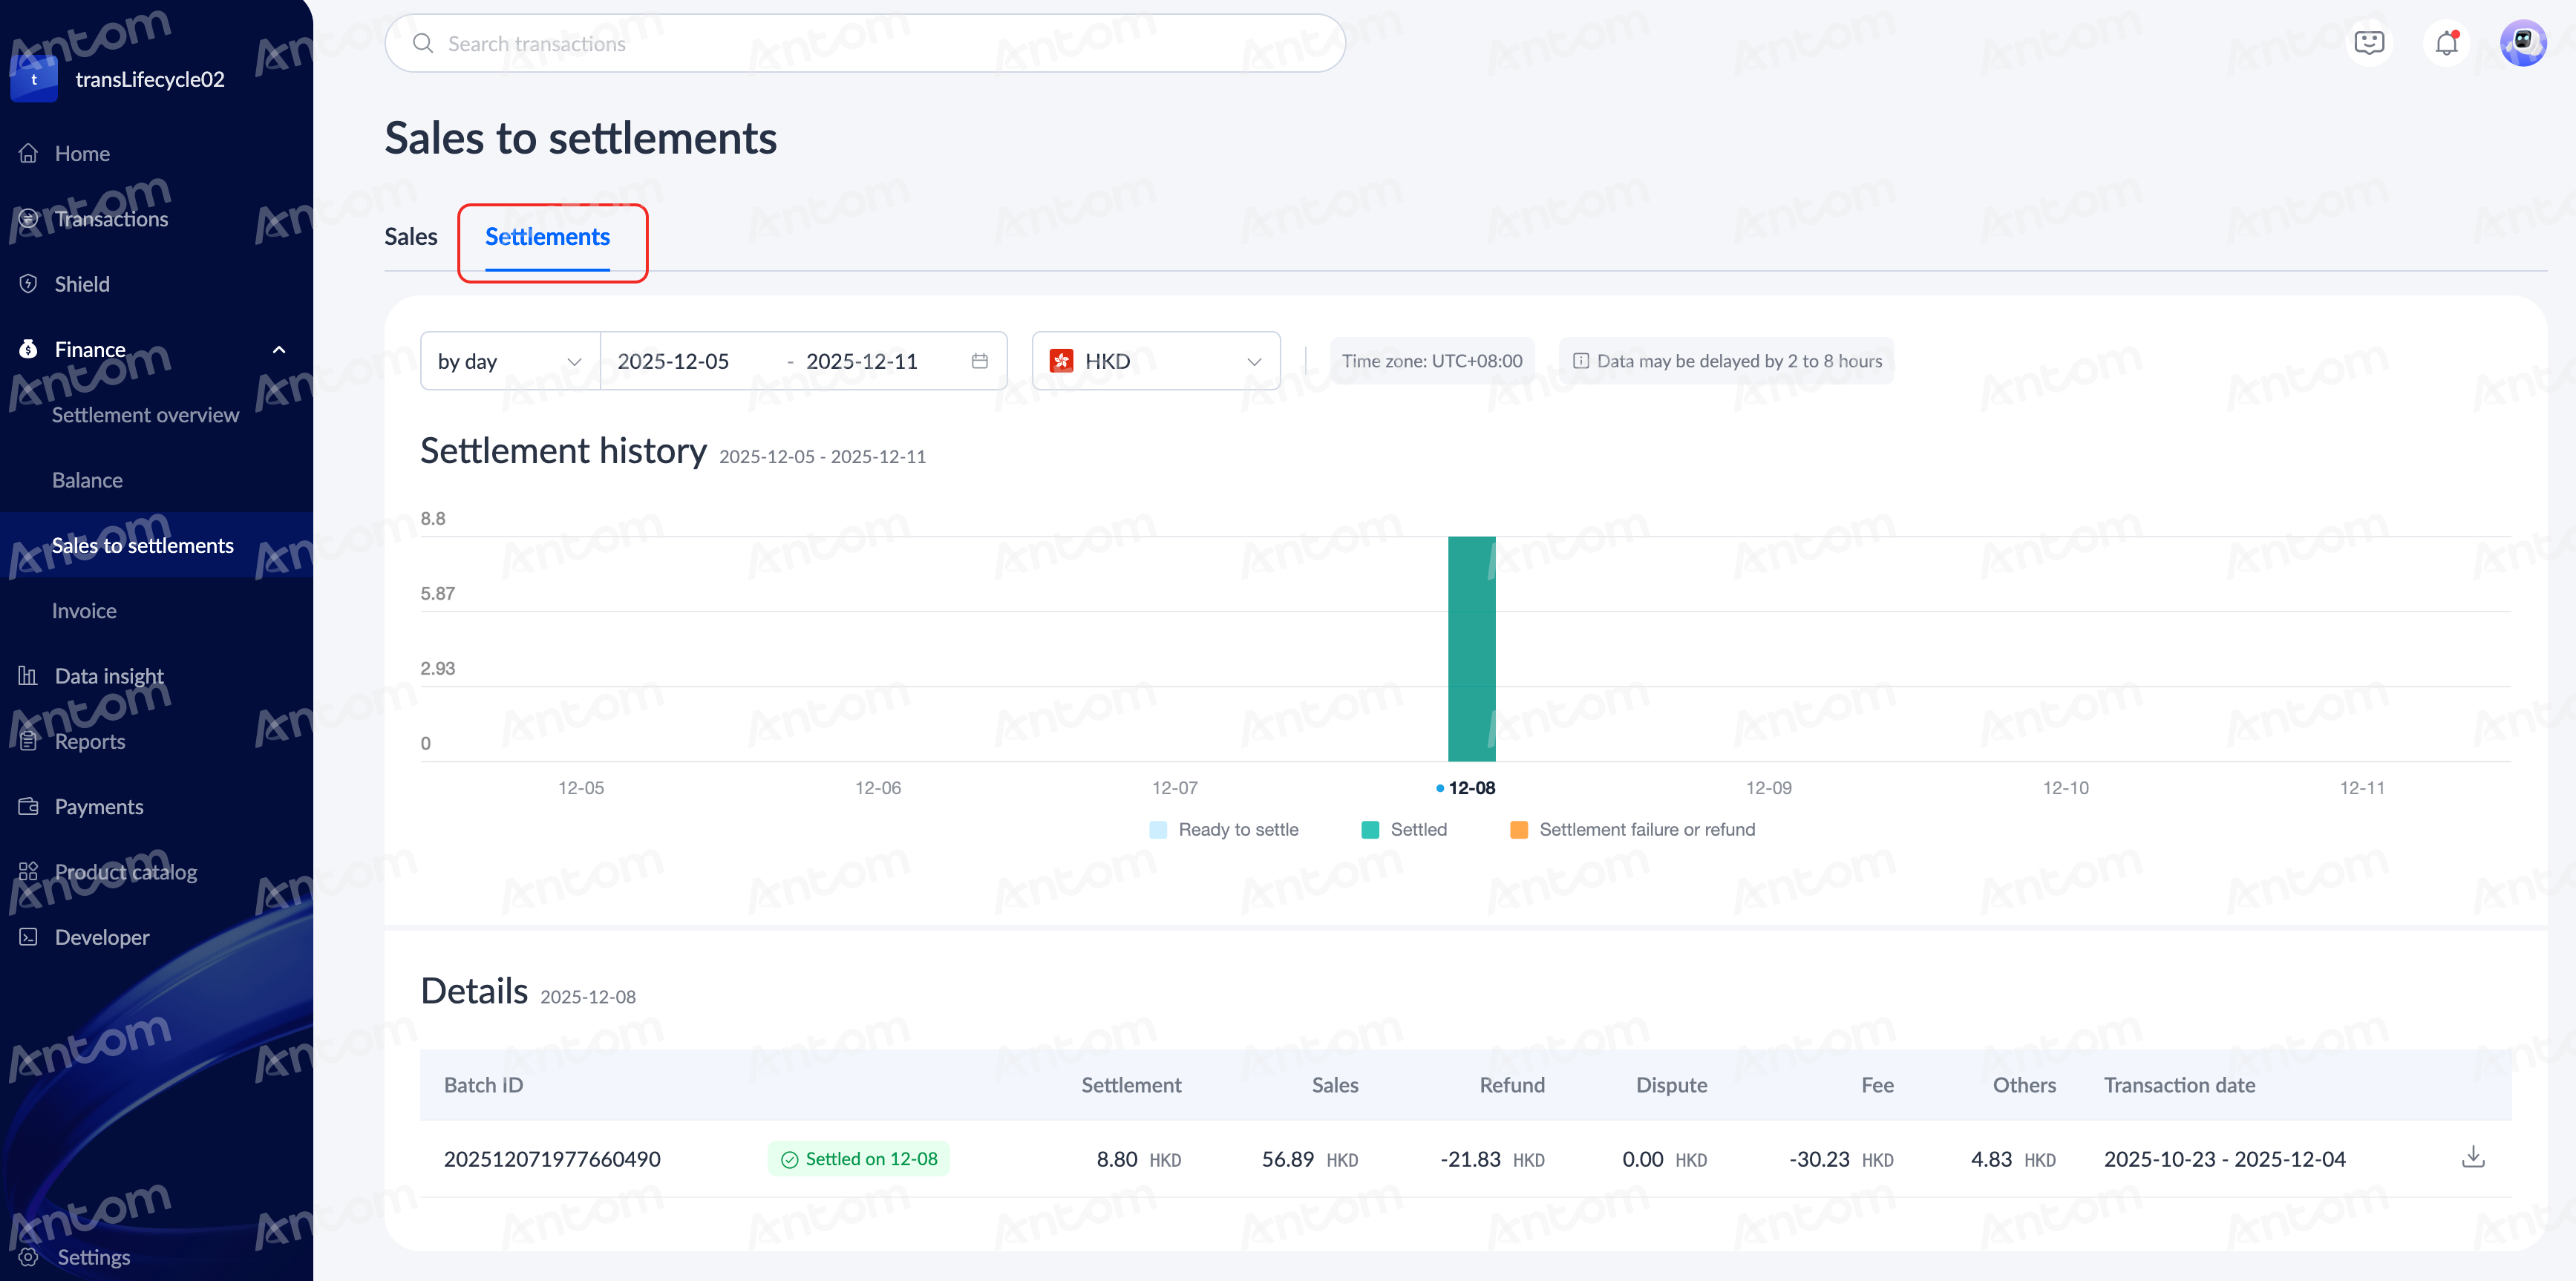Select the Settlements tab
The image size is (2576, 1281).
click(x=547, y=237)
